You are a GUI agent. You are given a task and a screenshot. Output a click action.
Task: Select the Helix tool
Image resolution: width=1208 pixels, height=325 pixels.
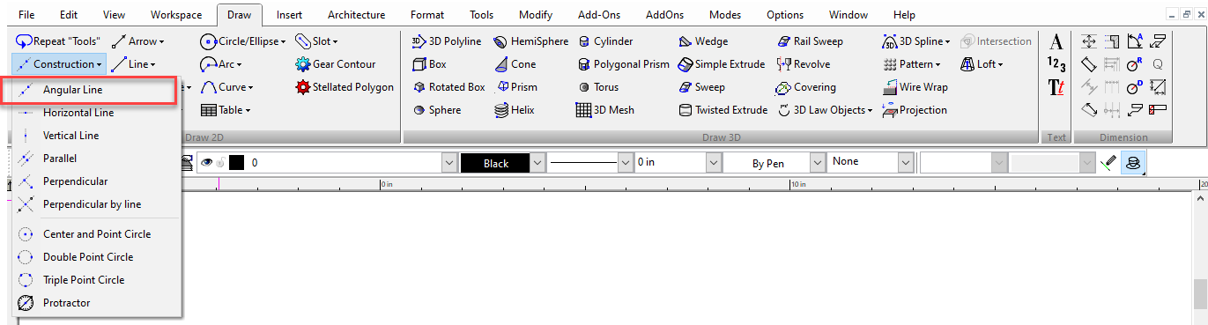tap(514, 110)
